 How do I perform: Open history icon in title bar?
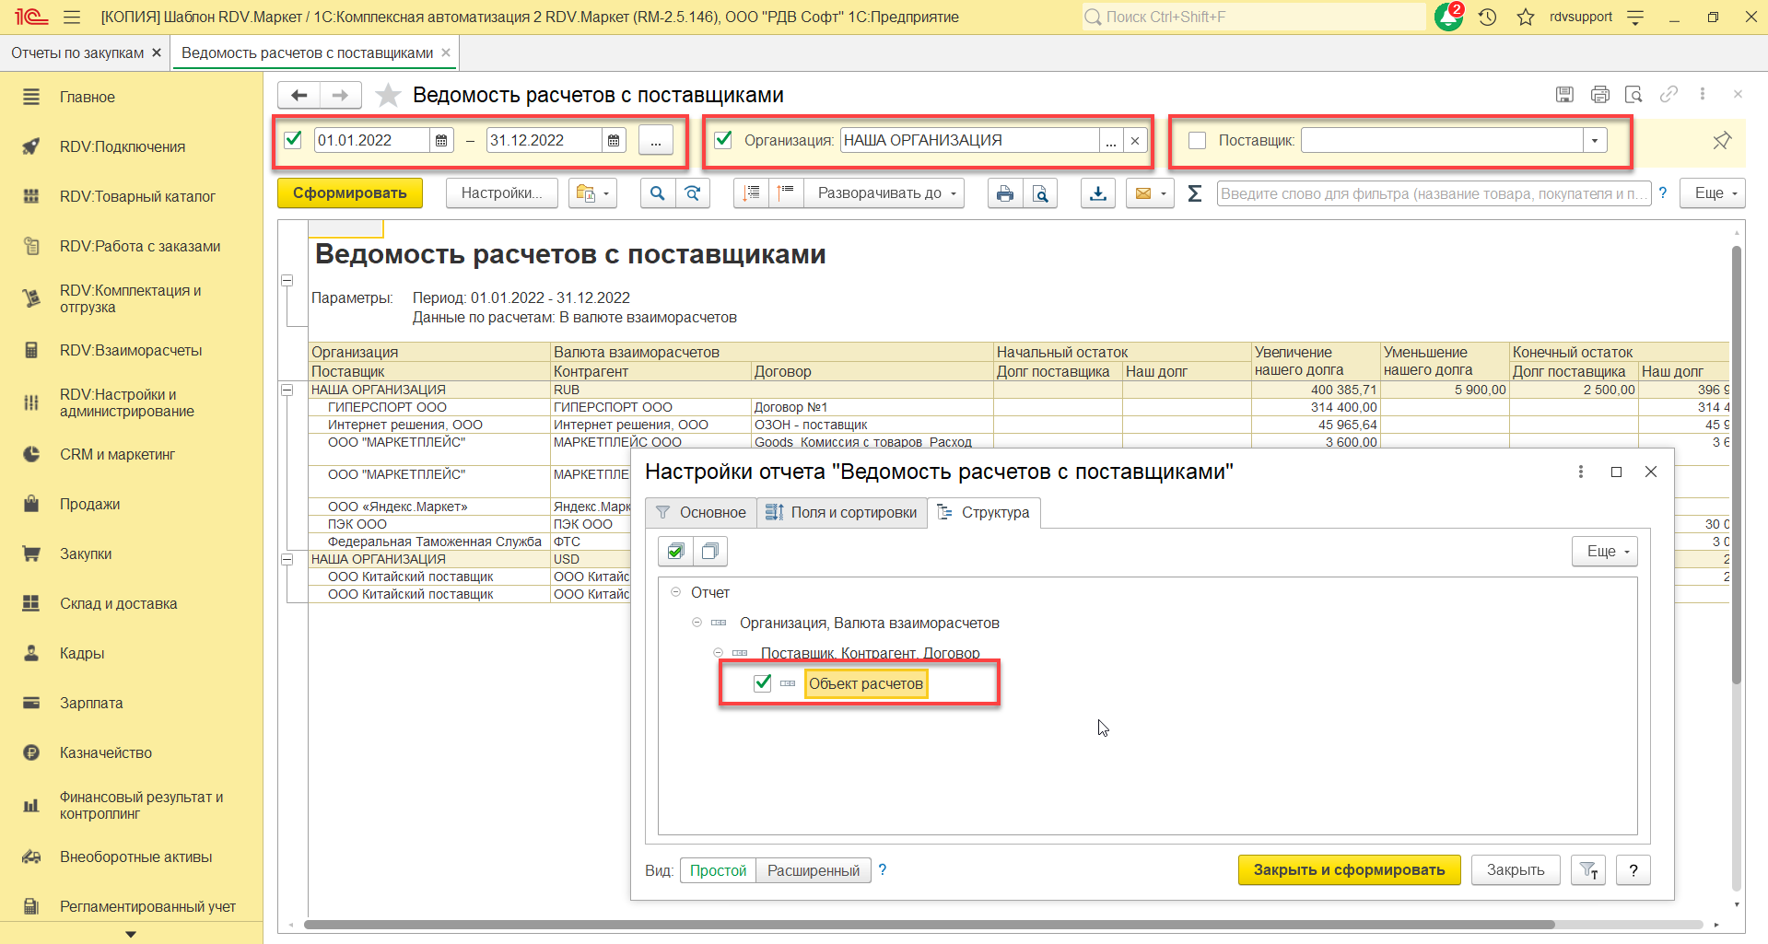(1488, 17)
